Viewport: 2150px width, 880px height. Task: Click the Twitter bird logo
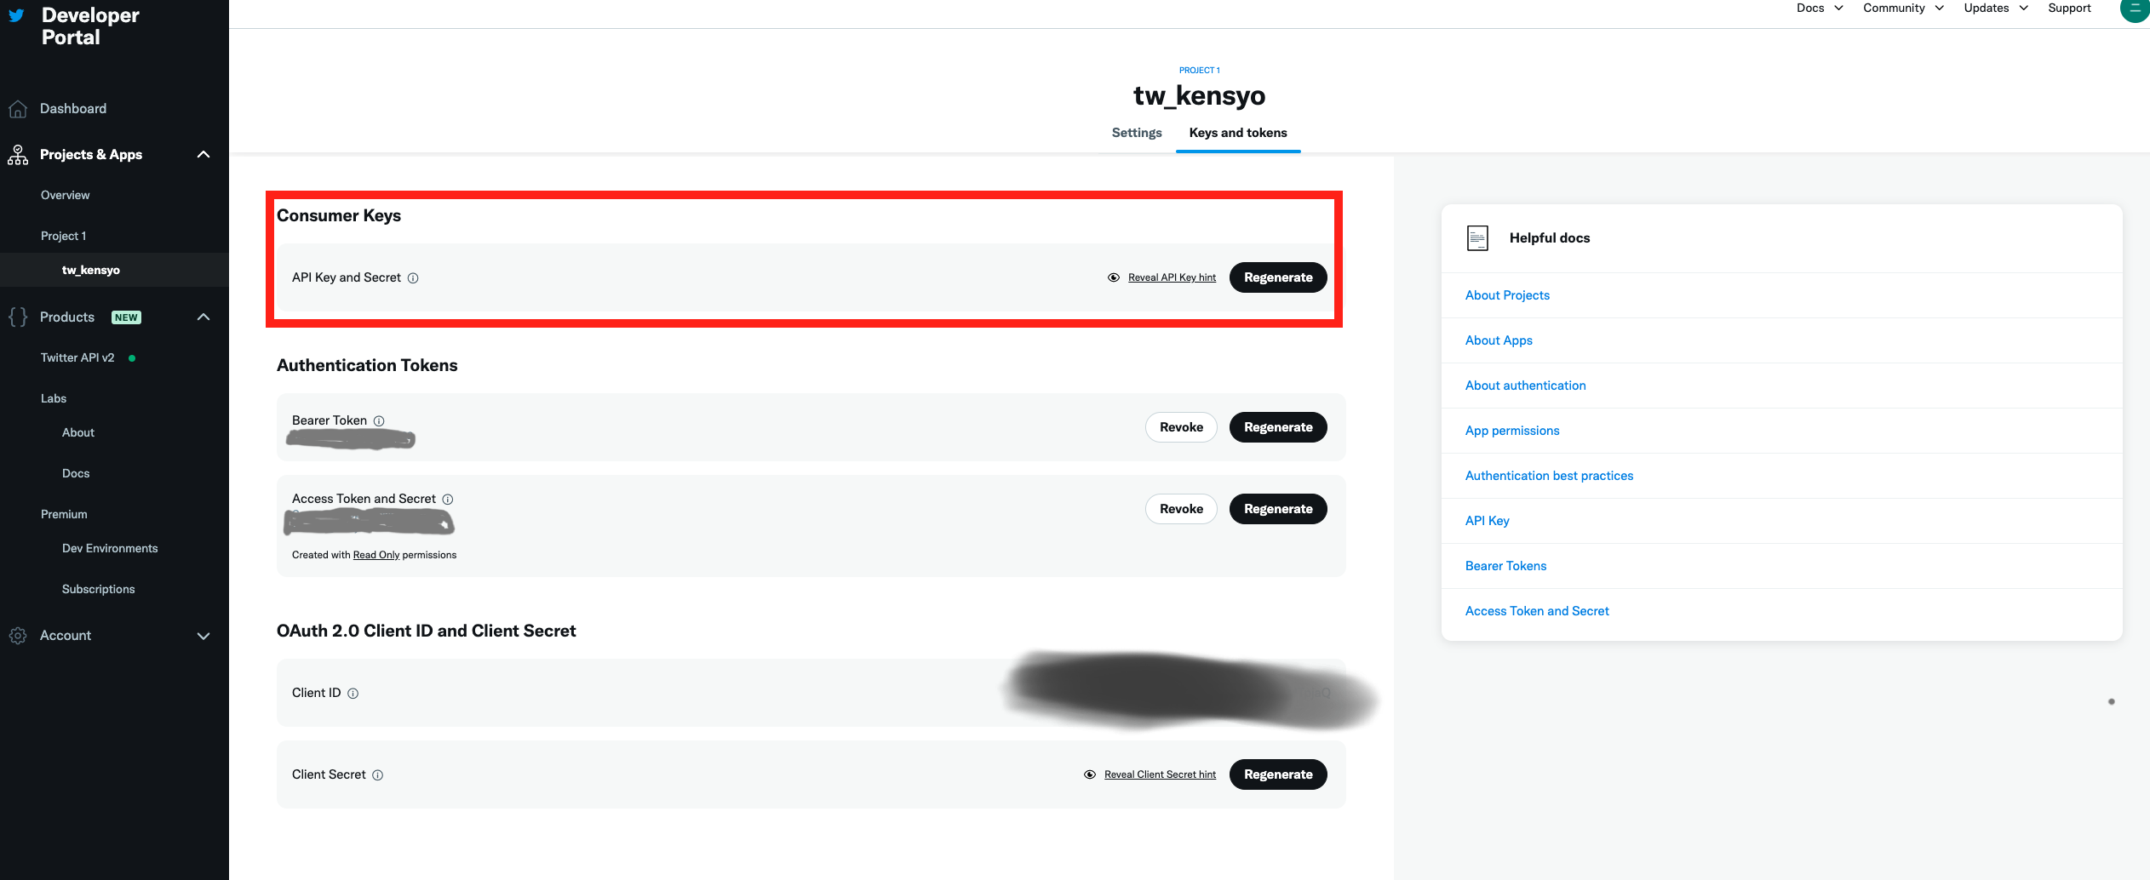click(16, 15)
